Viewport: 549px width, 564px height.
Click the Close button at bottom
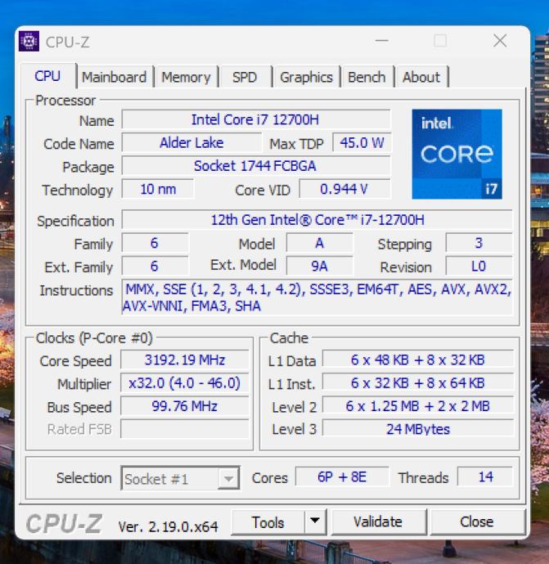(x=477, y=522)
